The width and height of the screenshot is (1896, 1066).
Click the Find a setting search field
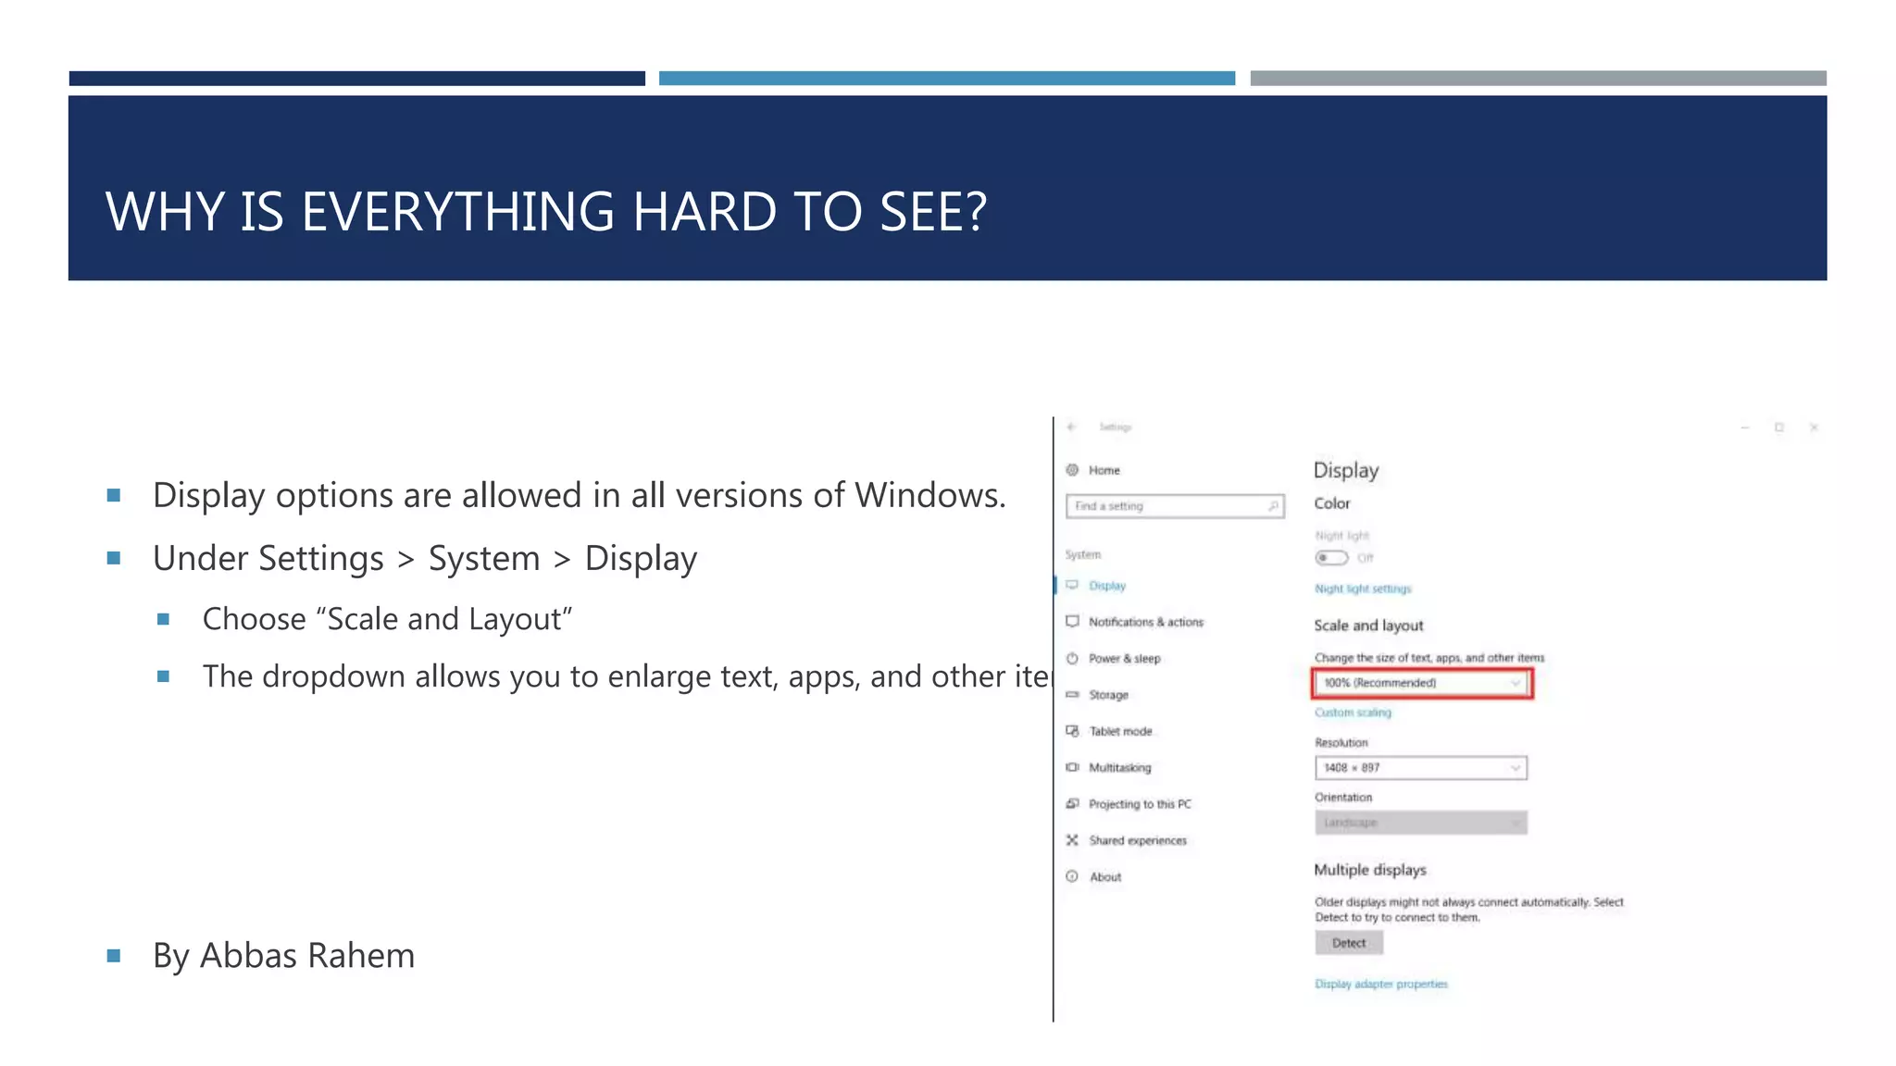[1175, 506]
